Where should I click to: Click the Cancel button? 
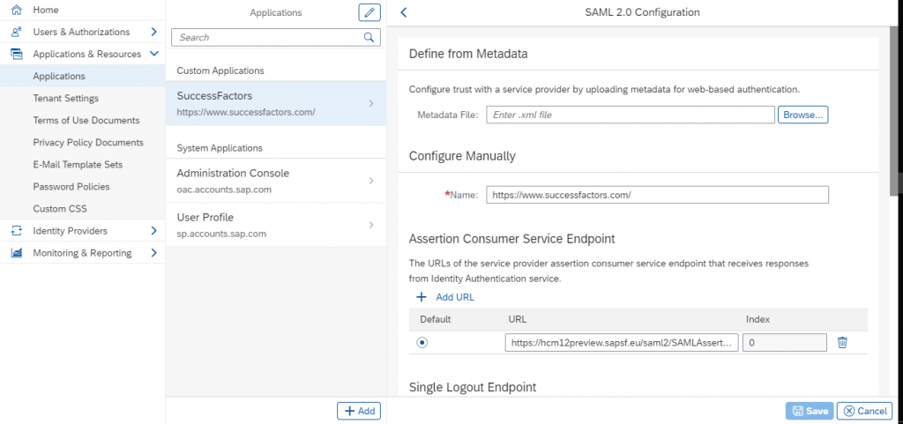pos(864,411)
